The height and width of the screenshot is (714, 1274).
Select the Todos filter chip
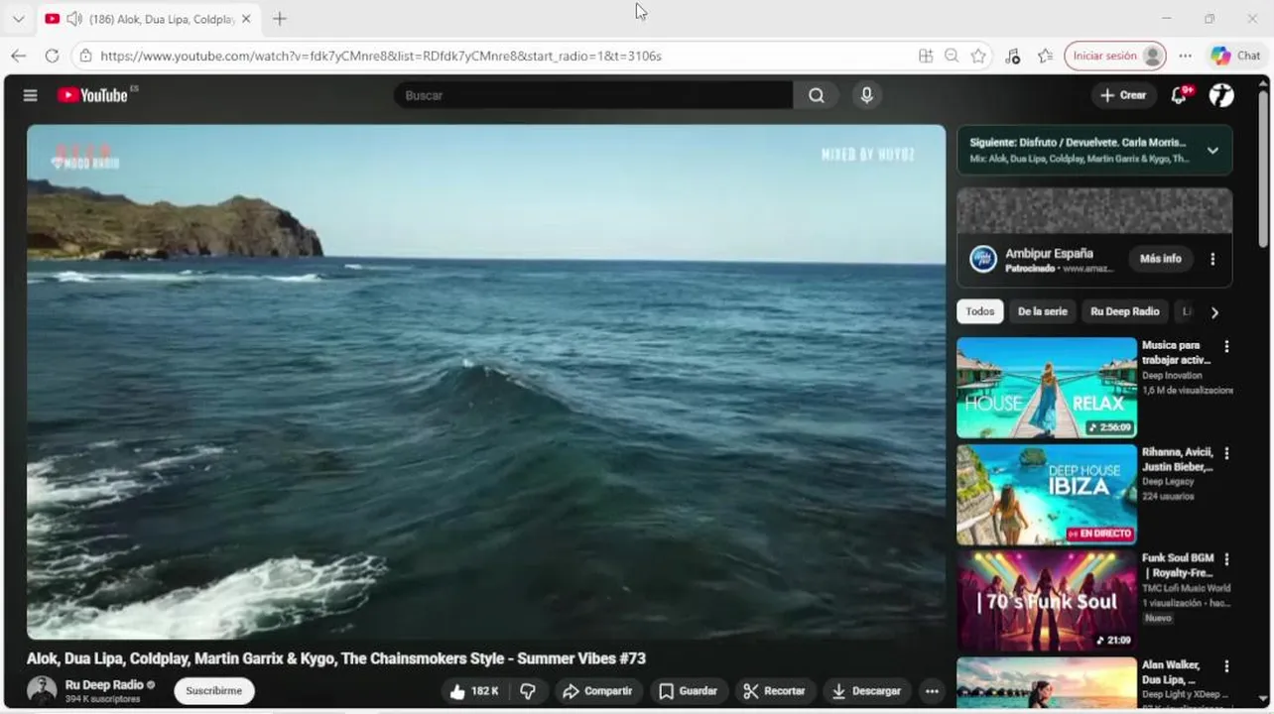(980, 311)
